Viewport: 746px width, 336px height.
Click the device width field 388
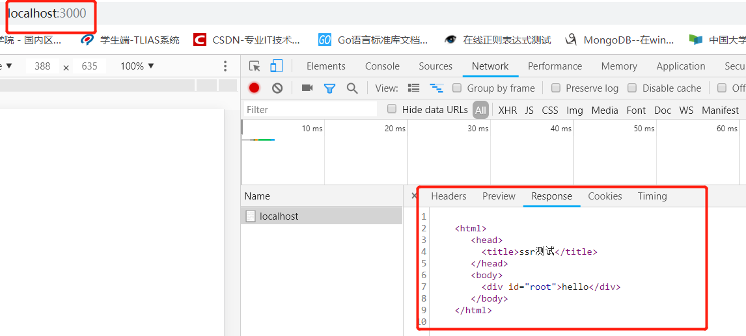tap(42, 66)
